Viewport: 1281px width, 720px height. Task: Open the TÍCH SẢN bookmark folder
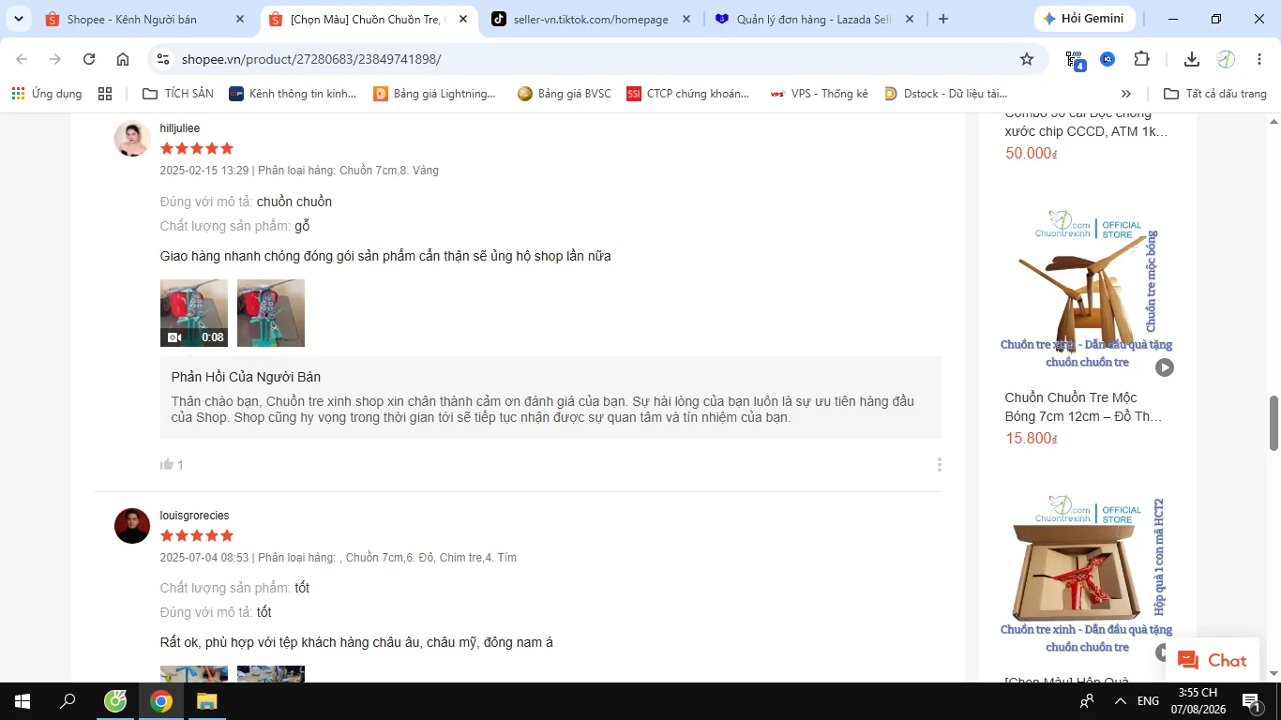178,94
